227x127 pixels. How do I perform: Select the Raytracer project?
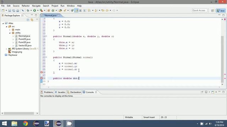pos(13,55)
